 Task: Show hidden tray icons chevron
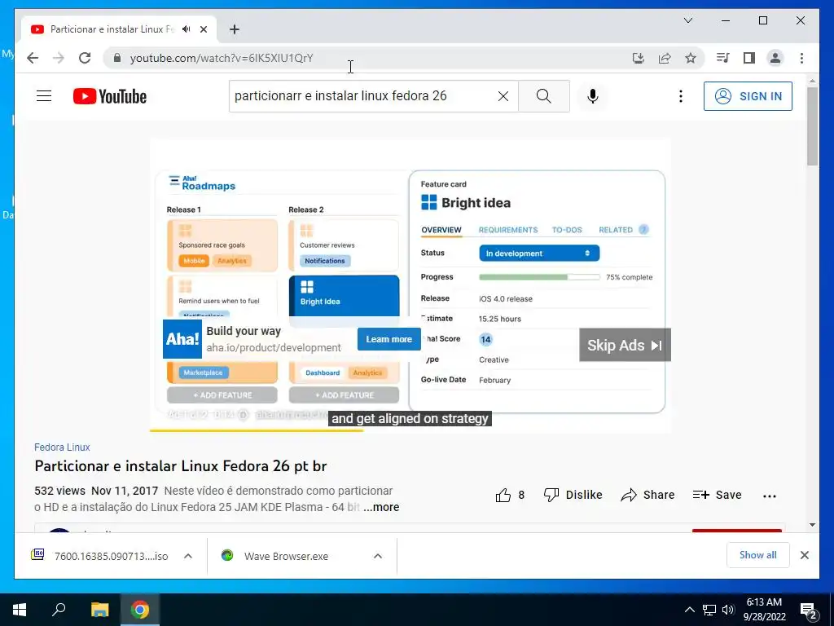click(x=689, y=610)
